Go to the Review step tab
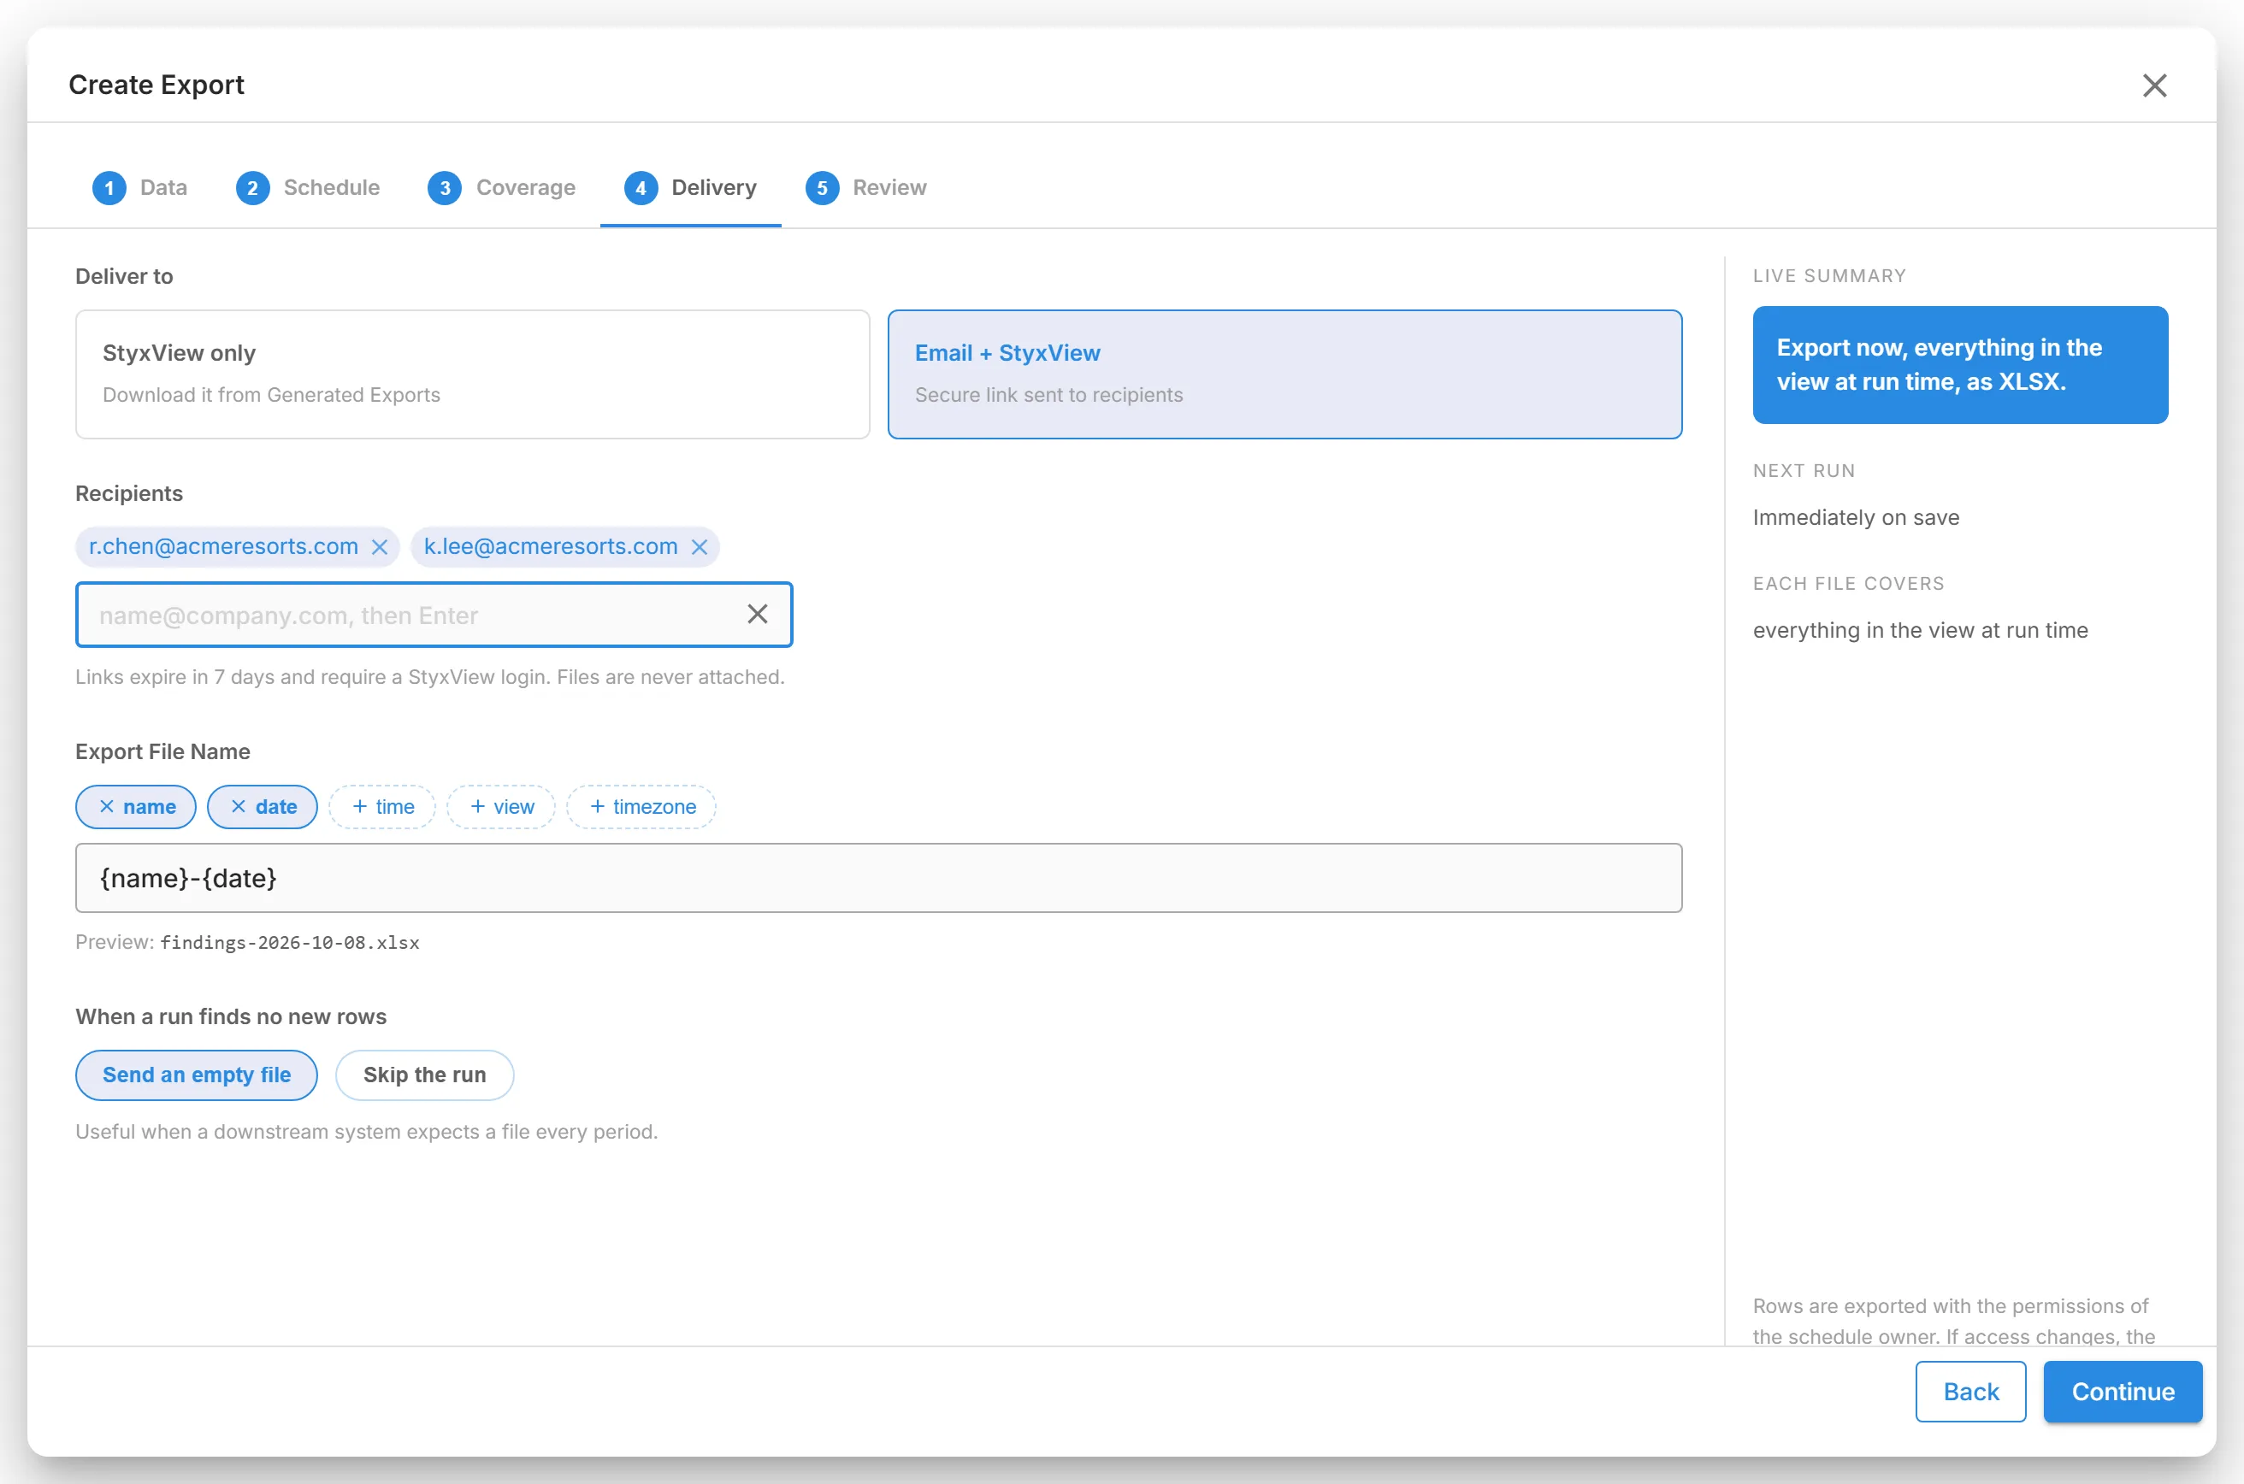 tap(865, 187)
